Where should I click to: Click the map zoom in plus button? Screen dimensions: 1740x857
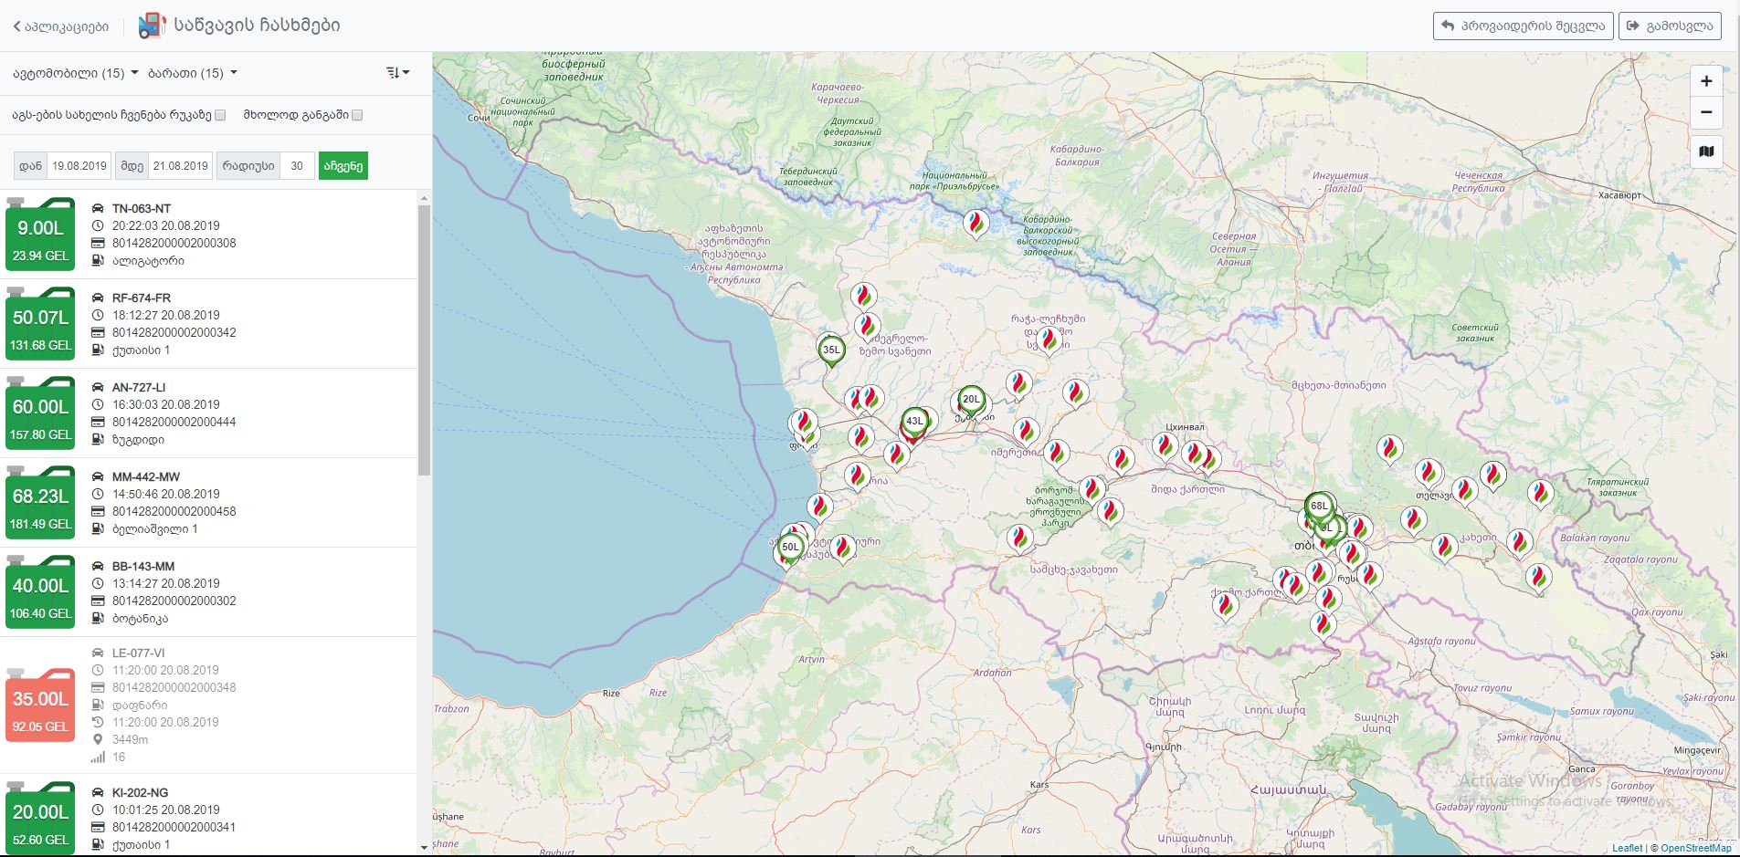coord(1706,81)
